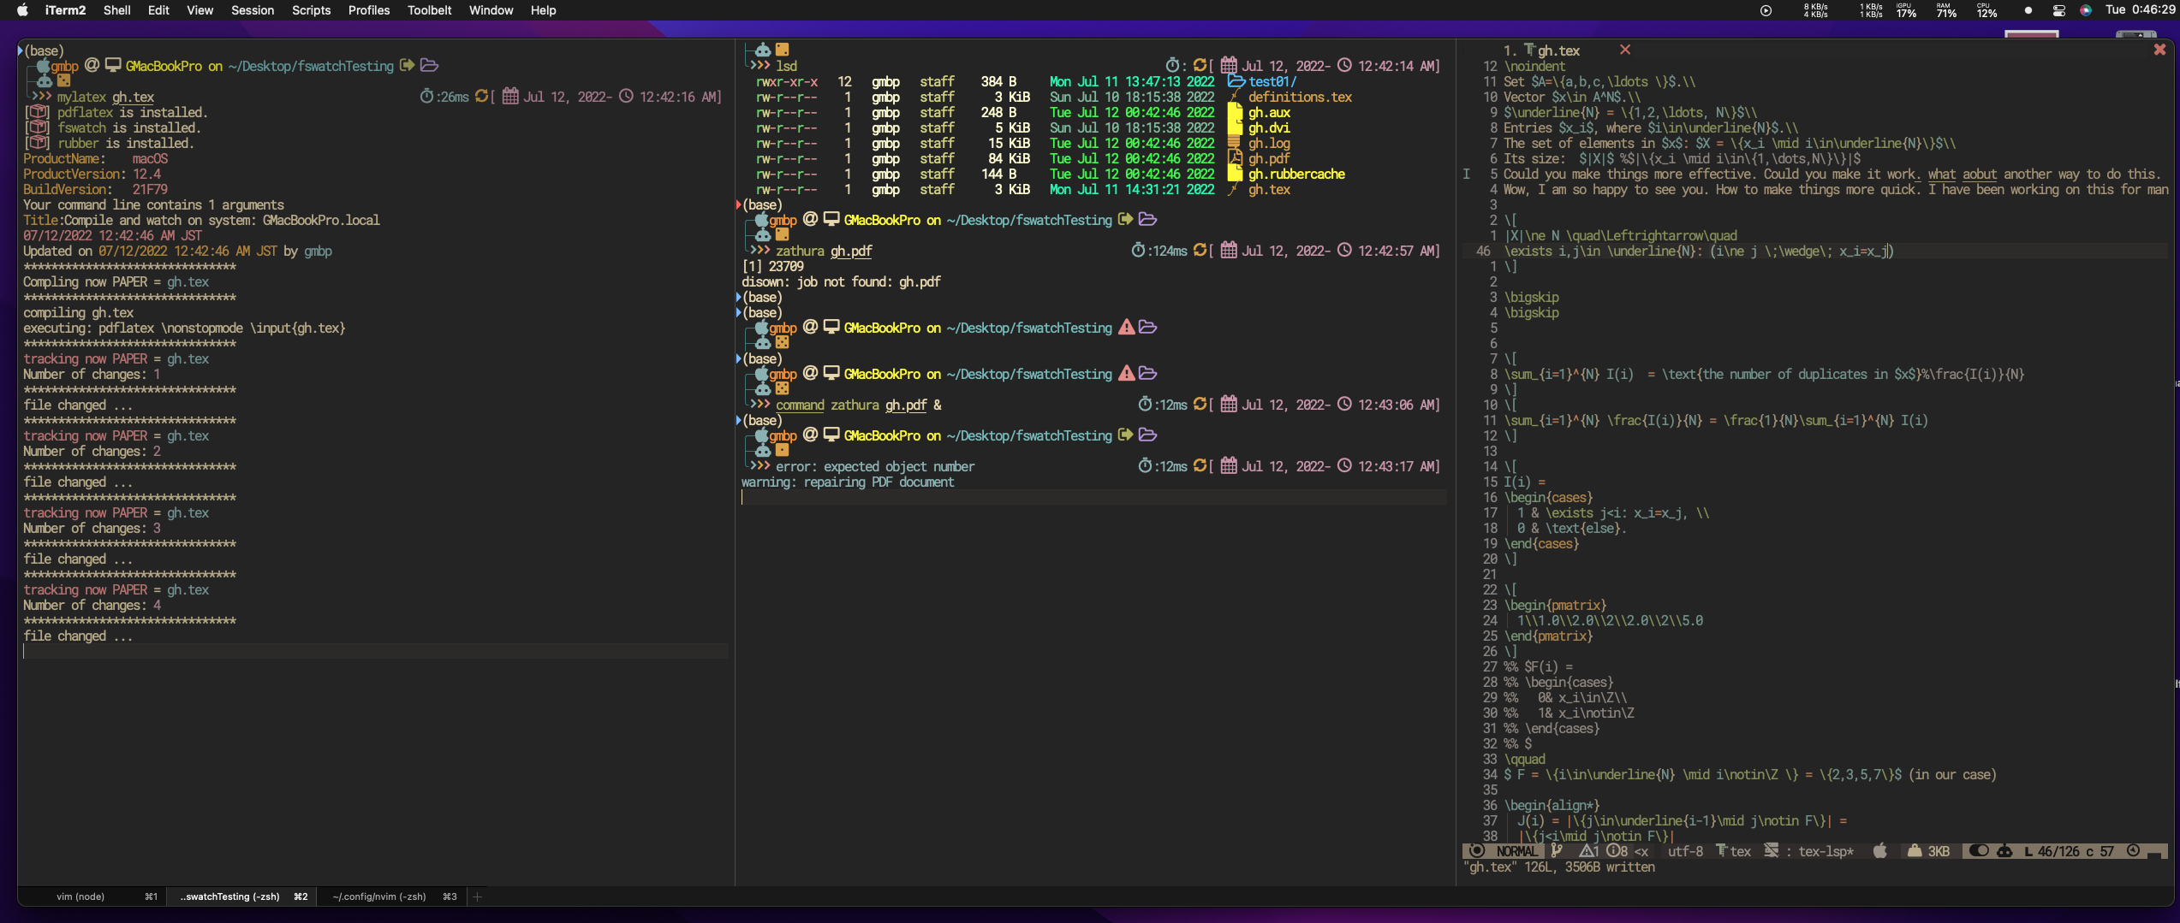Click the test01/ folder icon in listing
The width and height of the screenshot is (2180, 923).
1236,81
